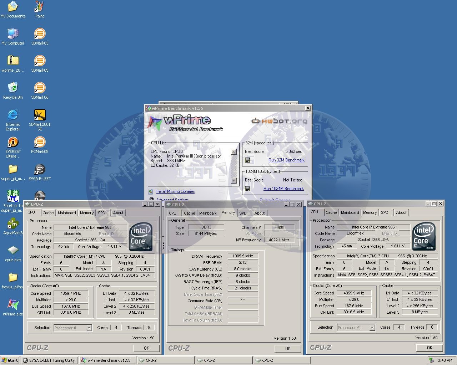The width and height of the screenshot is (457, 365).
Task: Open Mainboard tab in right CPU-Z window
Action: coord(350,212)
